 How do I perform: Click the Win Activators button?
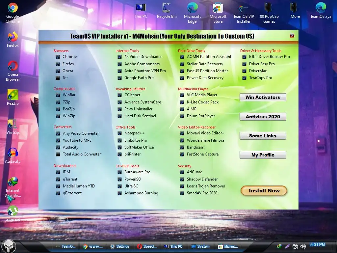click(263, 97)
